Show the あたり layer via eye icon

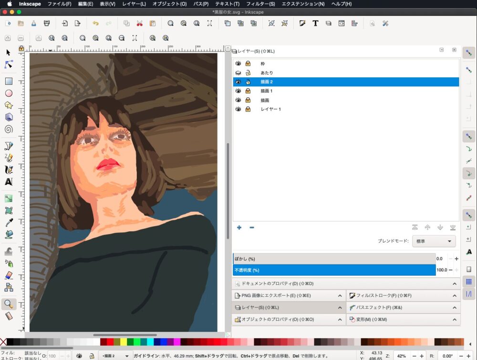coord(238,72)
